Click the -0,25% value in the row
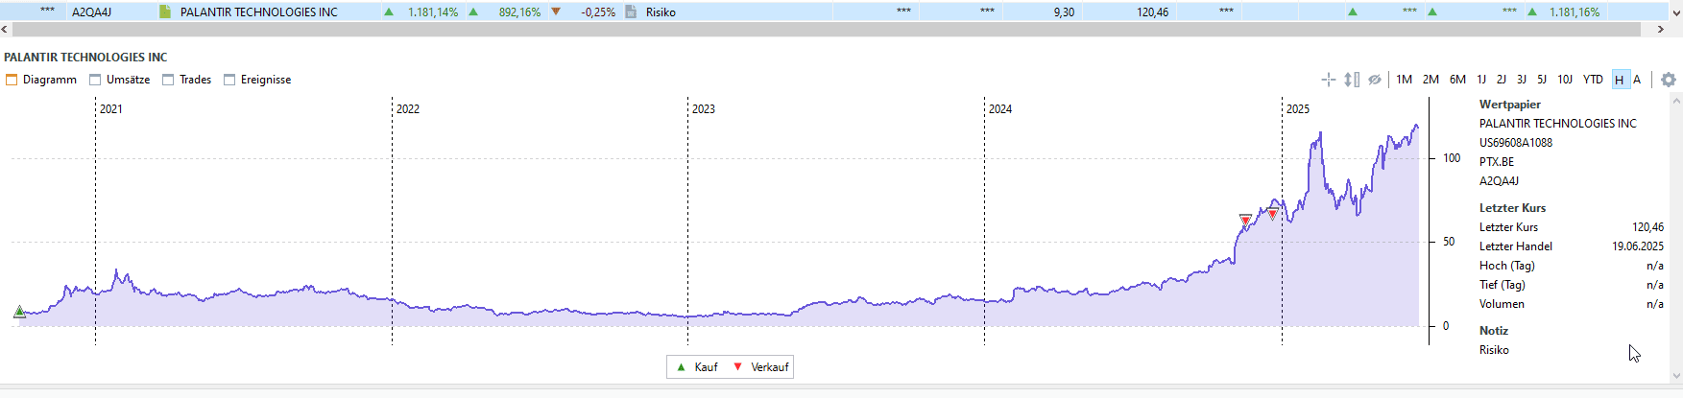 point(598,12)
